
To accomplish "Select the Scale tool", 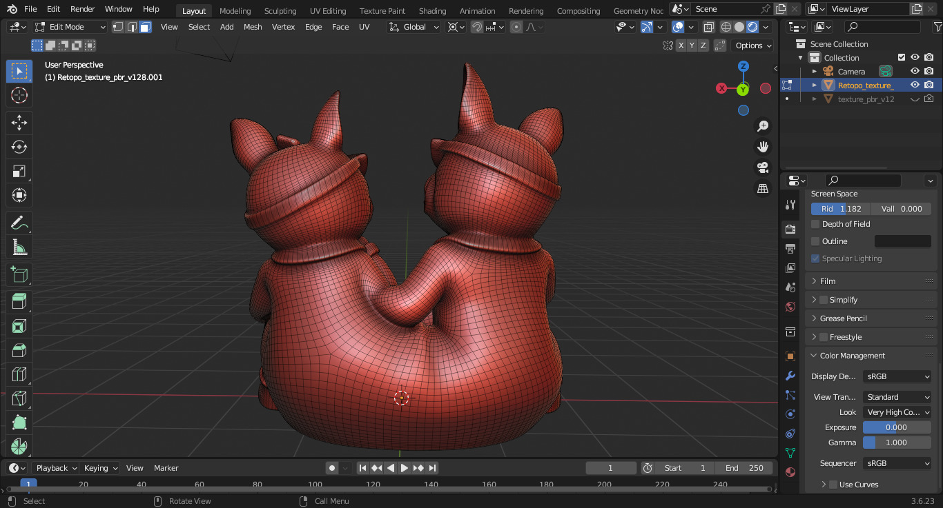I will [19, 171].
